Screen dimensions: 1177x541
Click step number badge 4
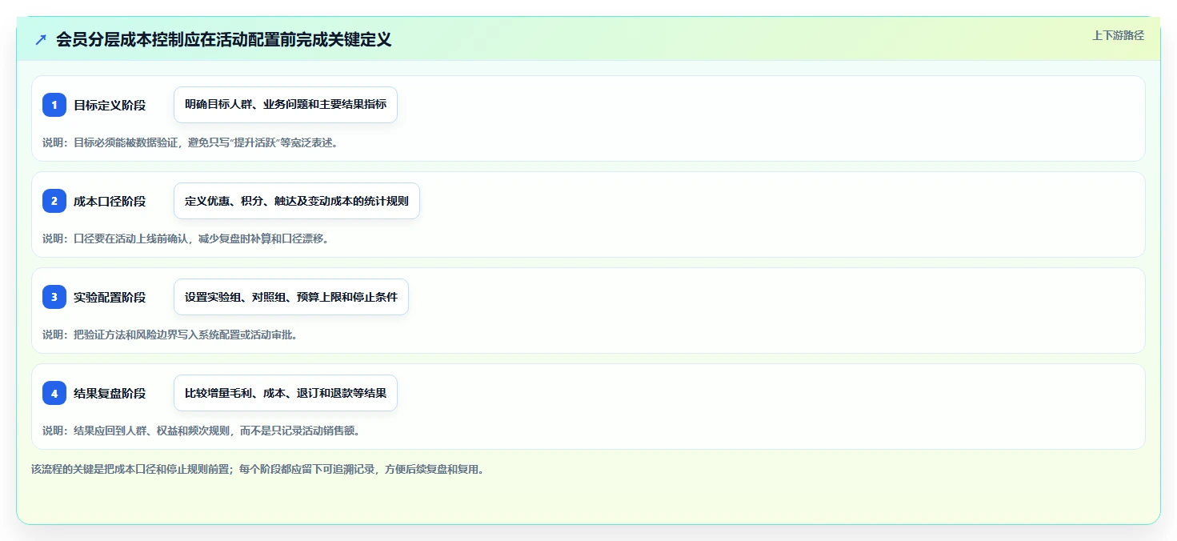pos(54,393)
